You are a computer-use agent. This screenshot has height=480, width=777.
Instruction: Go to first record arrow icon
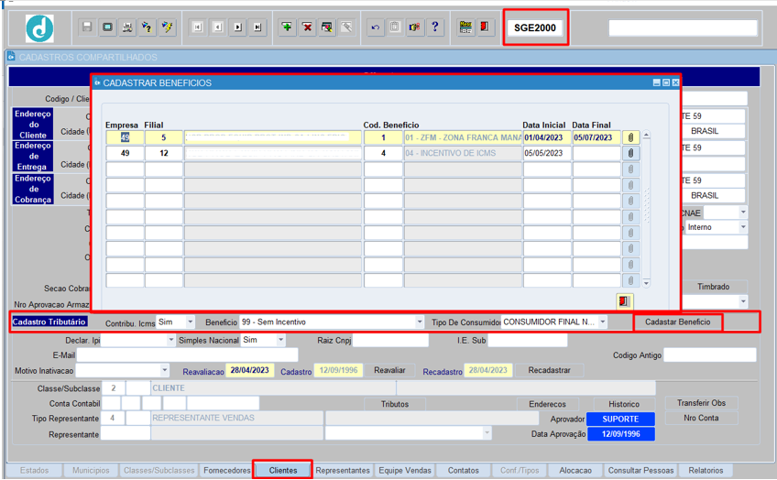(198, 27)
